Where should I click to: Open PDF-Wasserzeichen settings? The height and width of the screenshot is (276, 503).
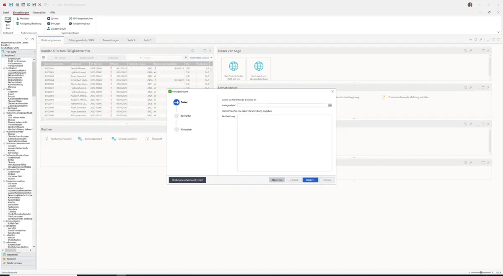(80, 19)
